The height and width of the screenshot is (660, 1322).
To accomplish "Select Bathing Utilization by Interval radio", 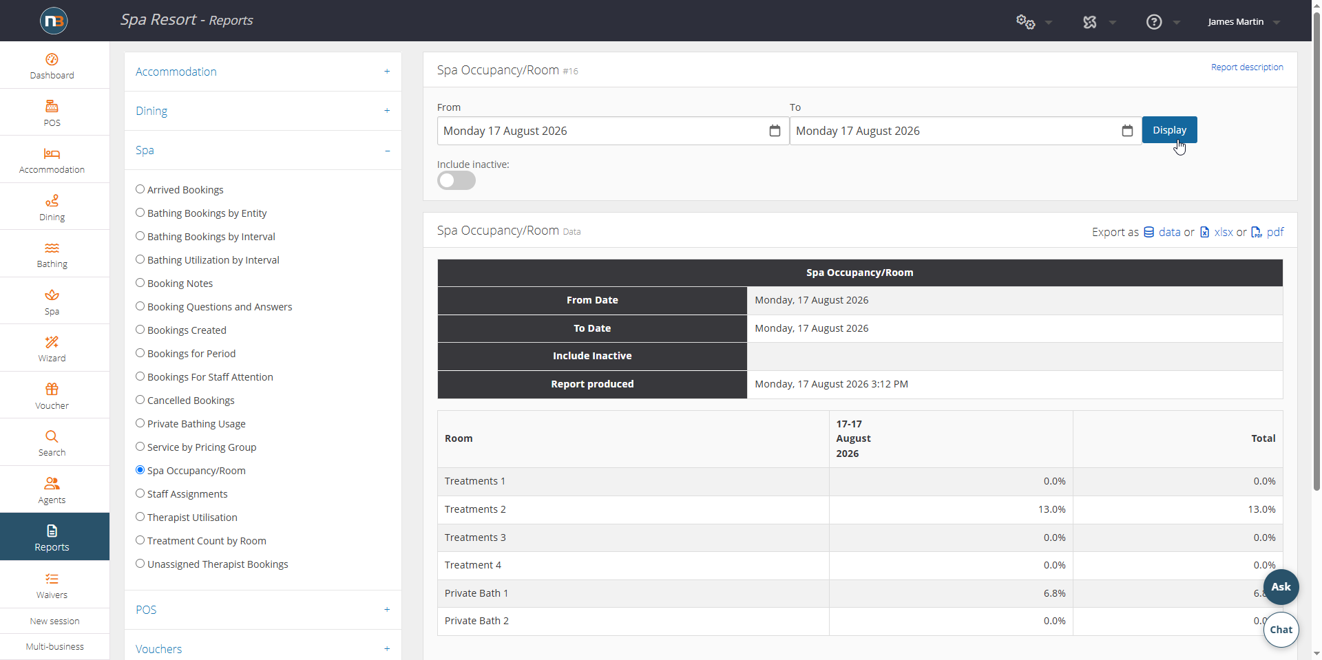I will pyautogui.click(x=140, y=259).
